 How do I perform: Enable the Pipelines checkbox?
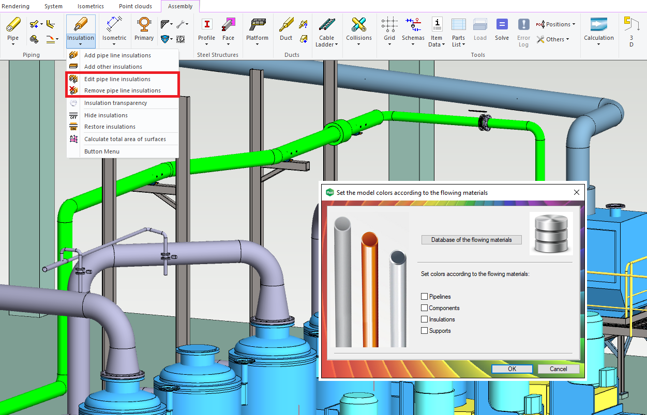425,297
